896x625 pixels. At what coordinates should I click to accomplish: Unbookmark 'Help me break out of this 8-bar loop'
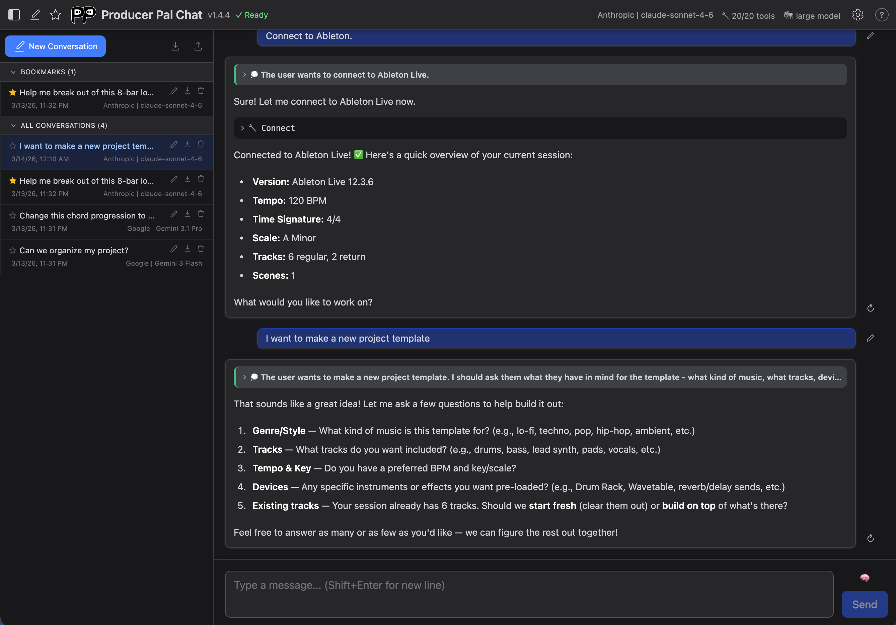coord(12,92)
